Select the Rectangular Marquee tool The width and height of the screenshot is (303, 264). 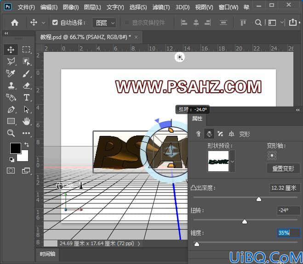click(26, 50)
